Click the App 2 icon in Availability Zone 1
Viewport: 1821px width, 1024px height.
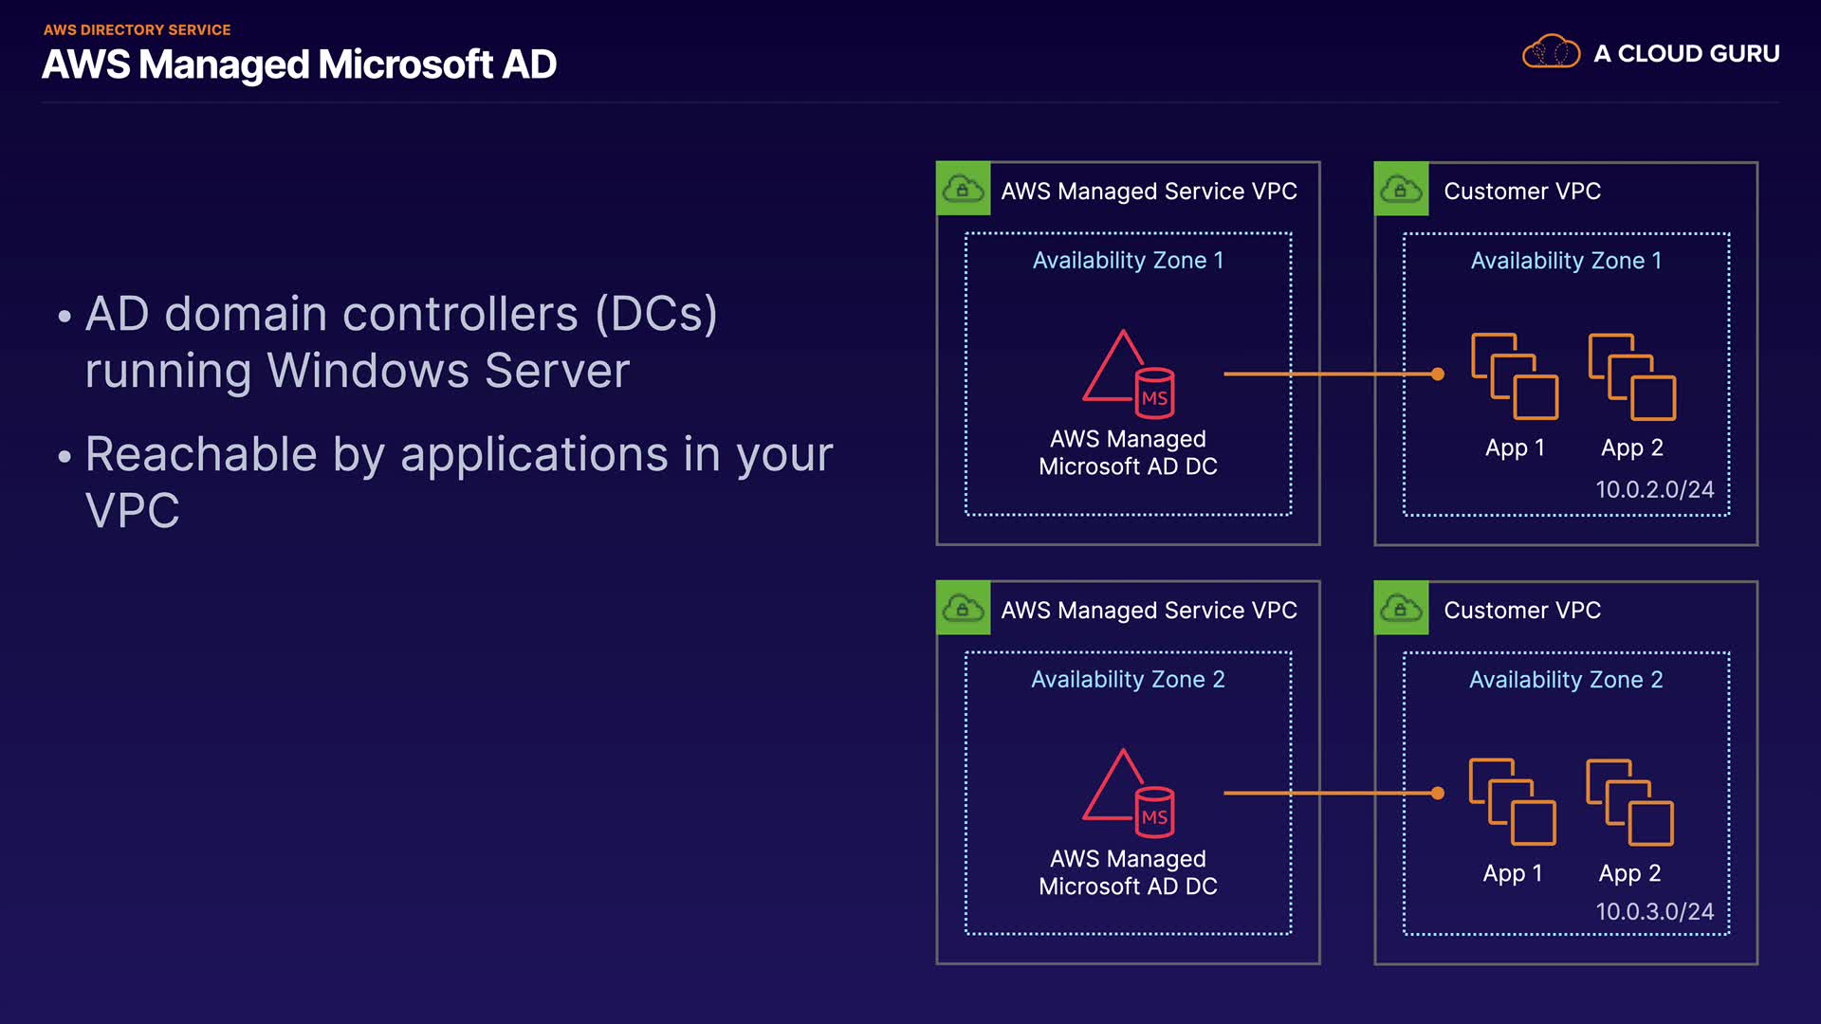point(1632,376)
